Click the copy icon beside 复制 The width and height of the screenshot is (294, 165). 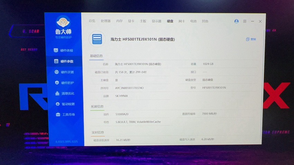coord(248,39)
